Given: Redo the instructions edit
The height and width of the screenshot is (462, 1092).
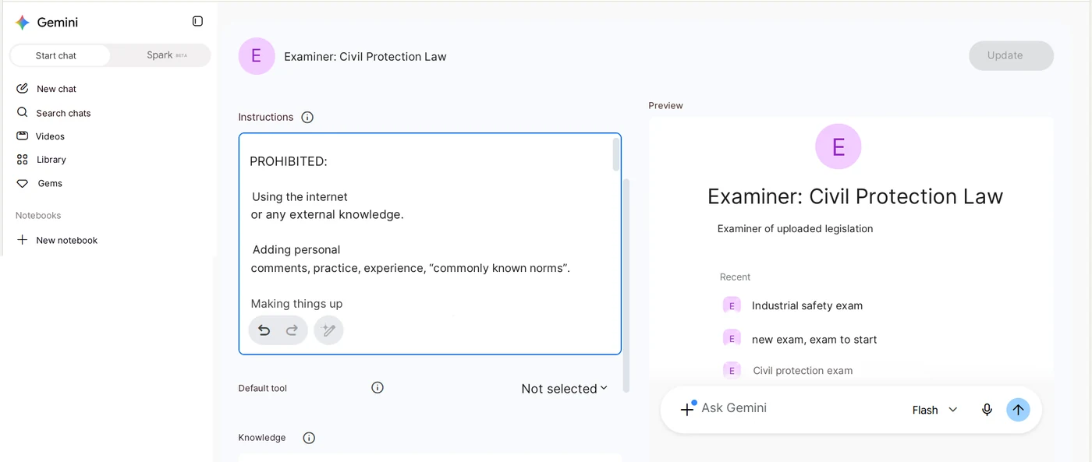Looking at the screenshot, I should (x=292, y=330).
